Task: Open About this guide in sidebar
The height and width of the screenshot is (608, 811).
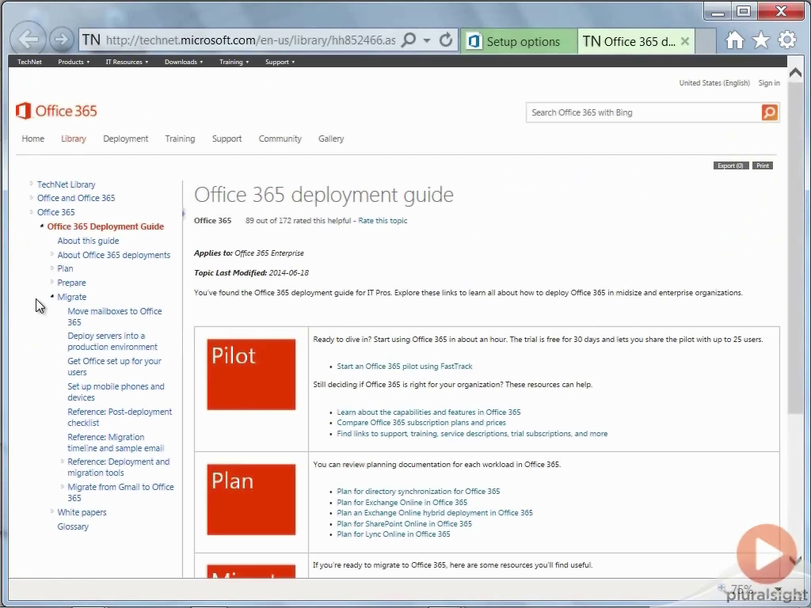Action: pos(88,241)
